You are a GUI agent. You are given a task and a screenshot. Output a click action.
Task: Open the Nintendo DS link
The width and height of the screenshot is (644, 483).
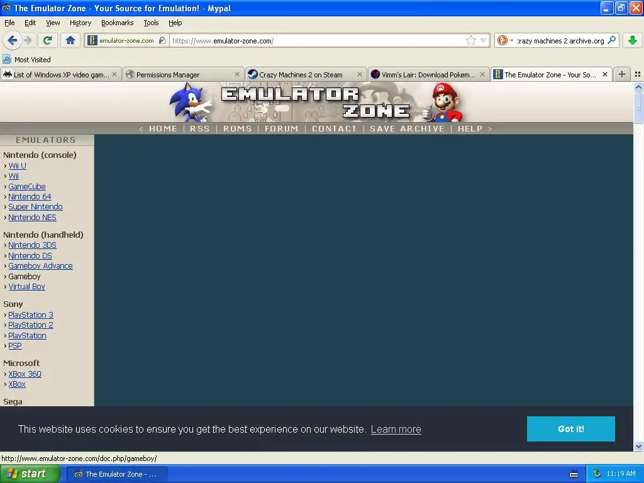30,255
